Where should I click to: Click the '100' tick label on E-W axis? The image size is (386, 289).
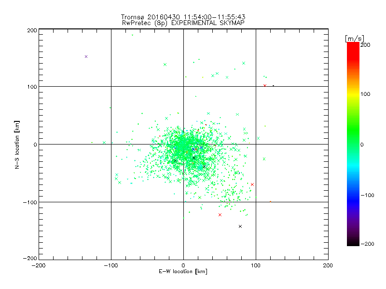coord(256,265)
